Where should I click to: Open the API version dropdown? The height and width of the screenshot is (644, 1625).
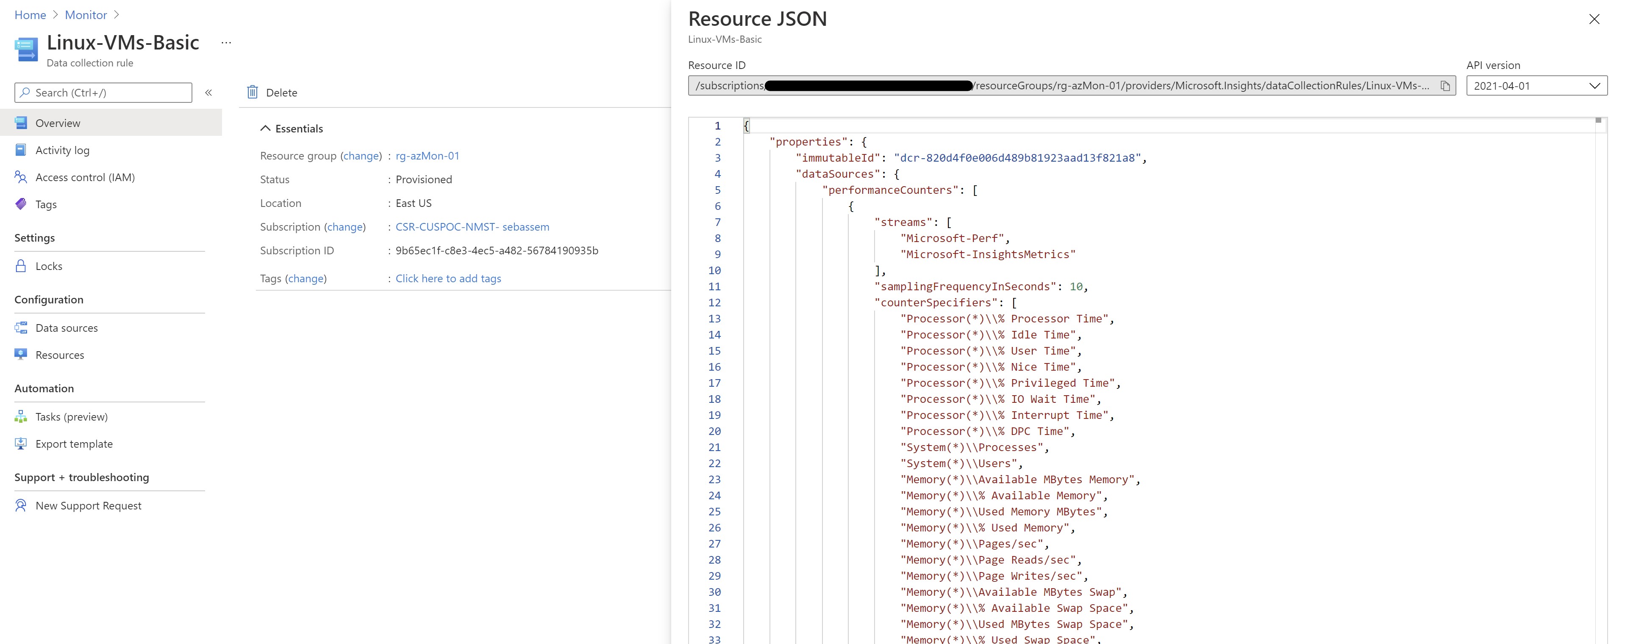pos(1536,86)
